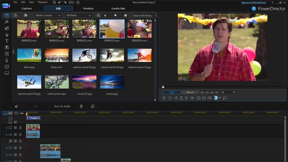Open preferences gear icon in top bar
The height and width of the screenshot is (162, 288).
(78, 2)
